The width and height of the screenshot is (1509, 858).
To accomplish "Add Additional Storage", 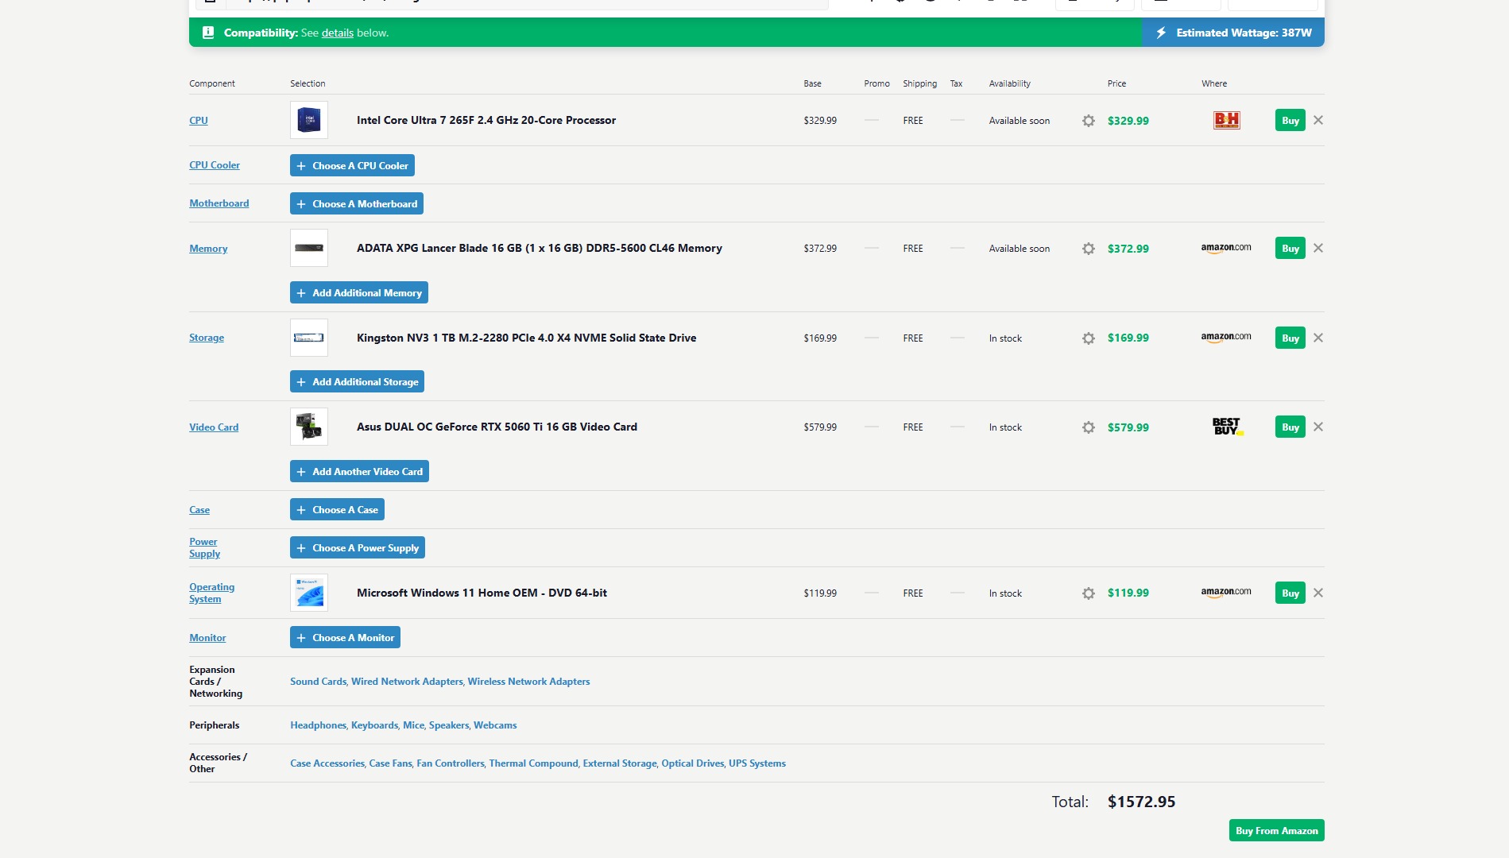I will point(357,381).
